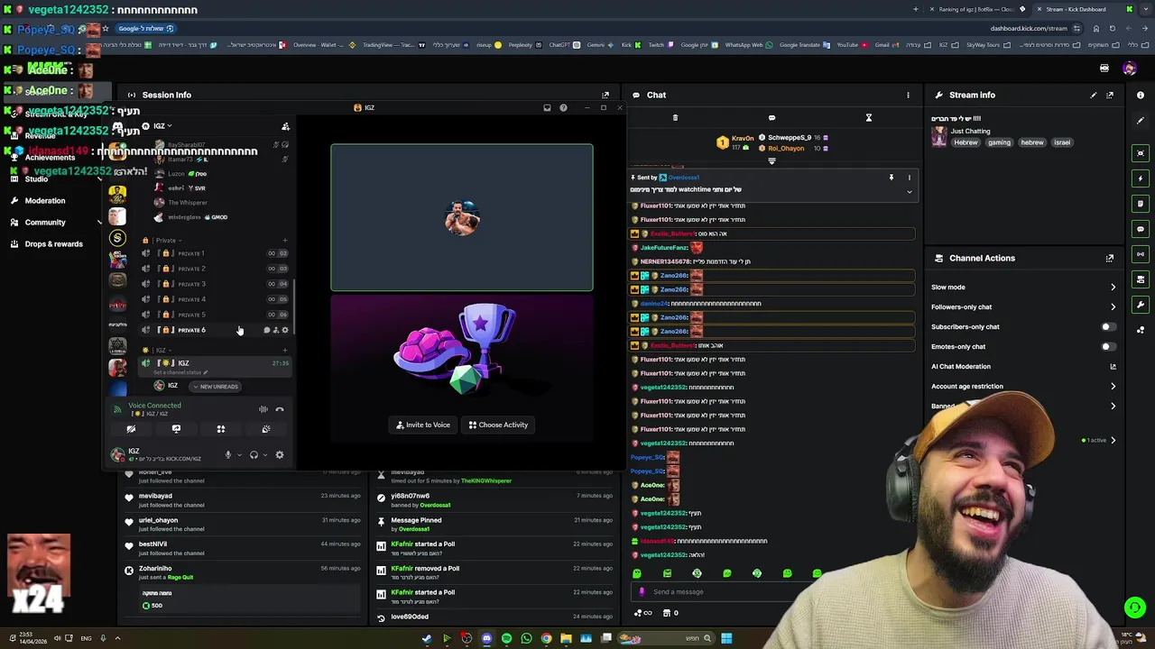Open Account age restriction settings

[1023, 387]
